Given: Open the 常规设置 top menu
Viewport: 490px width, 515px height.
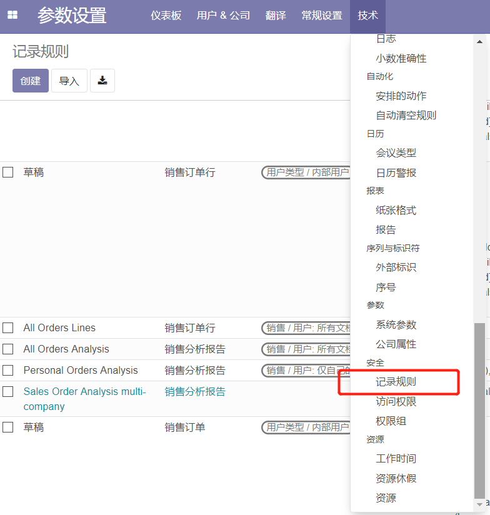Looking at the screenshot, I should coord(322,16).
